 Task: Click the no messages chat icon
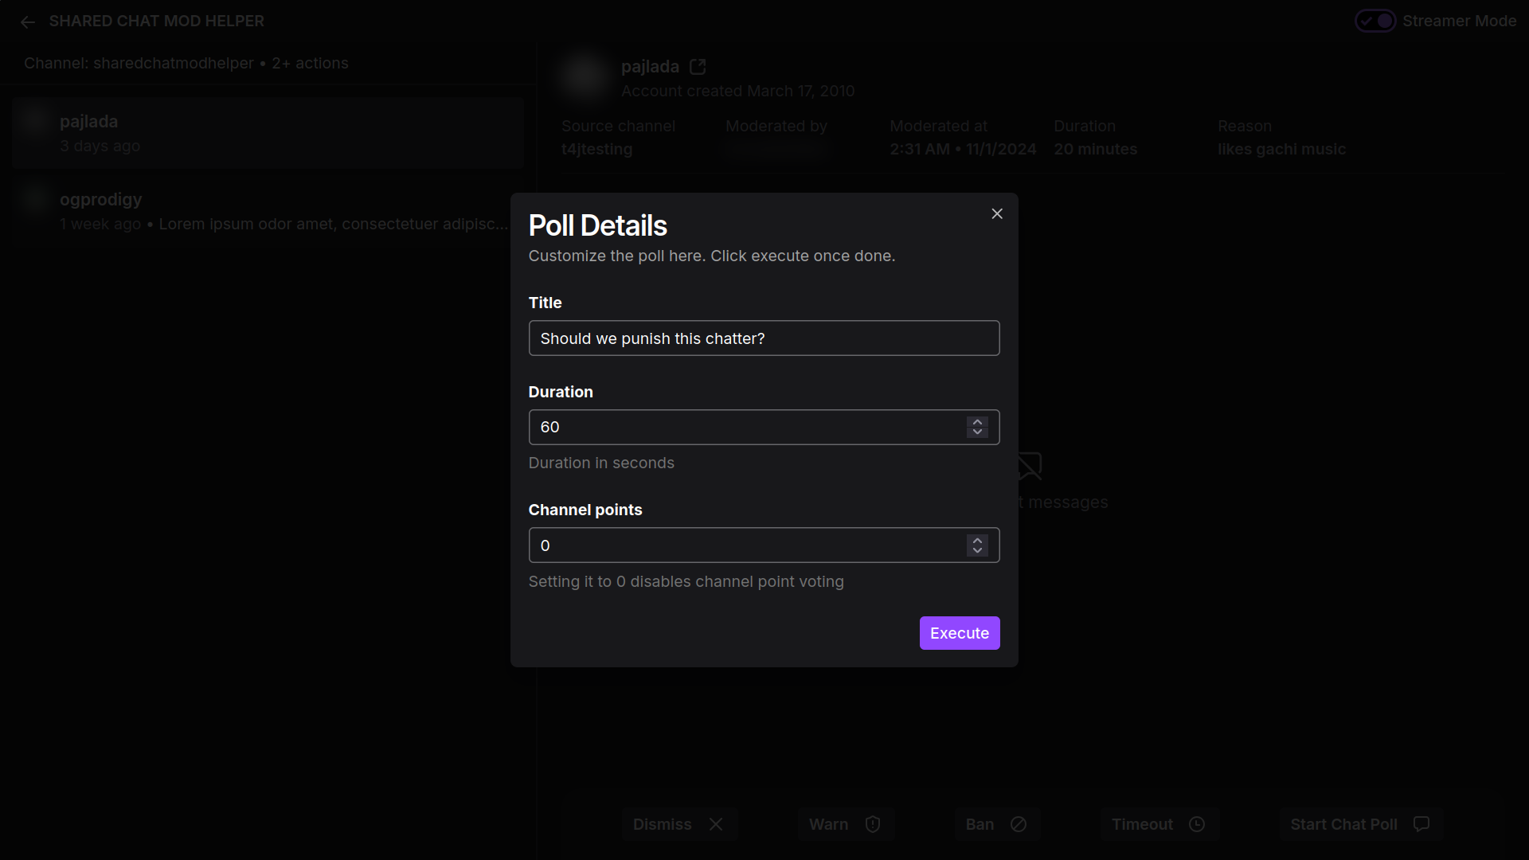click(x=1030, y=466)
